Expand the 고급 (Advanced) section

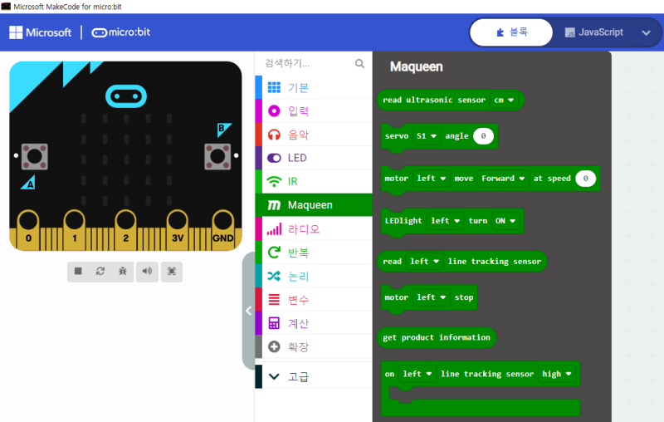click(x=314, y=376)
